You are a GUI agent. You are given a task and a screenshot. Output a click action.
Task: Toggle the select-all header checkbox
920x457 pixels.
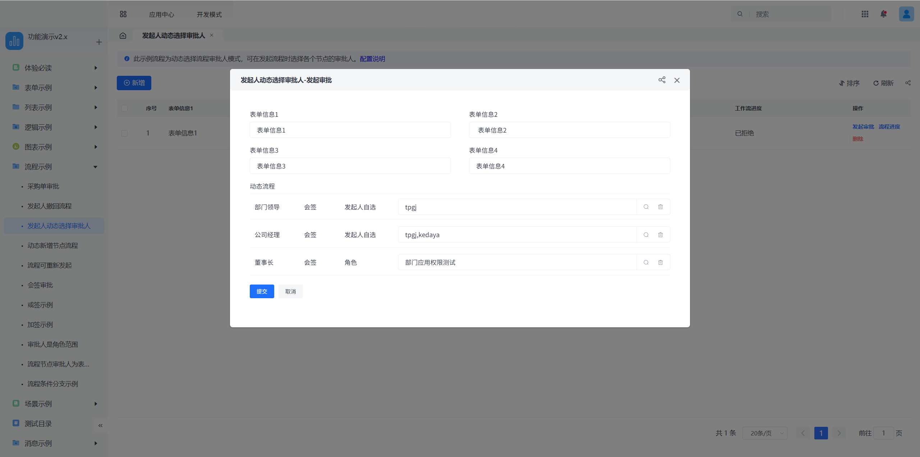tap(124, 108)
